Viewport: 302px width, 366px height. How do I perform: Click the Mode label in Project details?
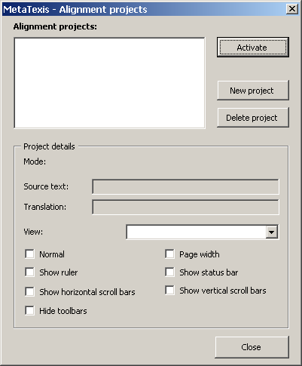pos(35,161)
